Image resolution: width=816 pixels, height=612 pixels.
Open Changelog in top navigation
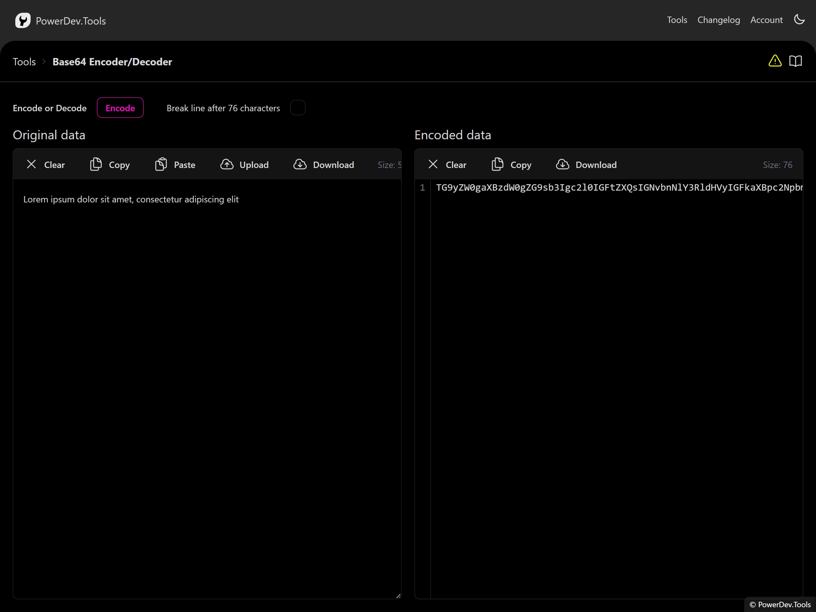pos(718,20)
